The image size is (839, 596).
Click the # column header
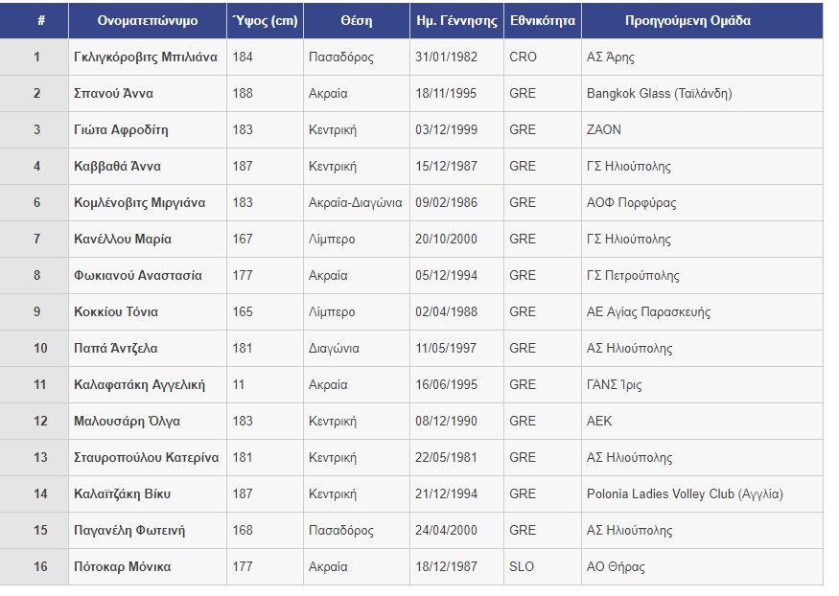click(x=40, y=21)
